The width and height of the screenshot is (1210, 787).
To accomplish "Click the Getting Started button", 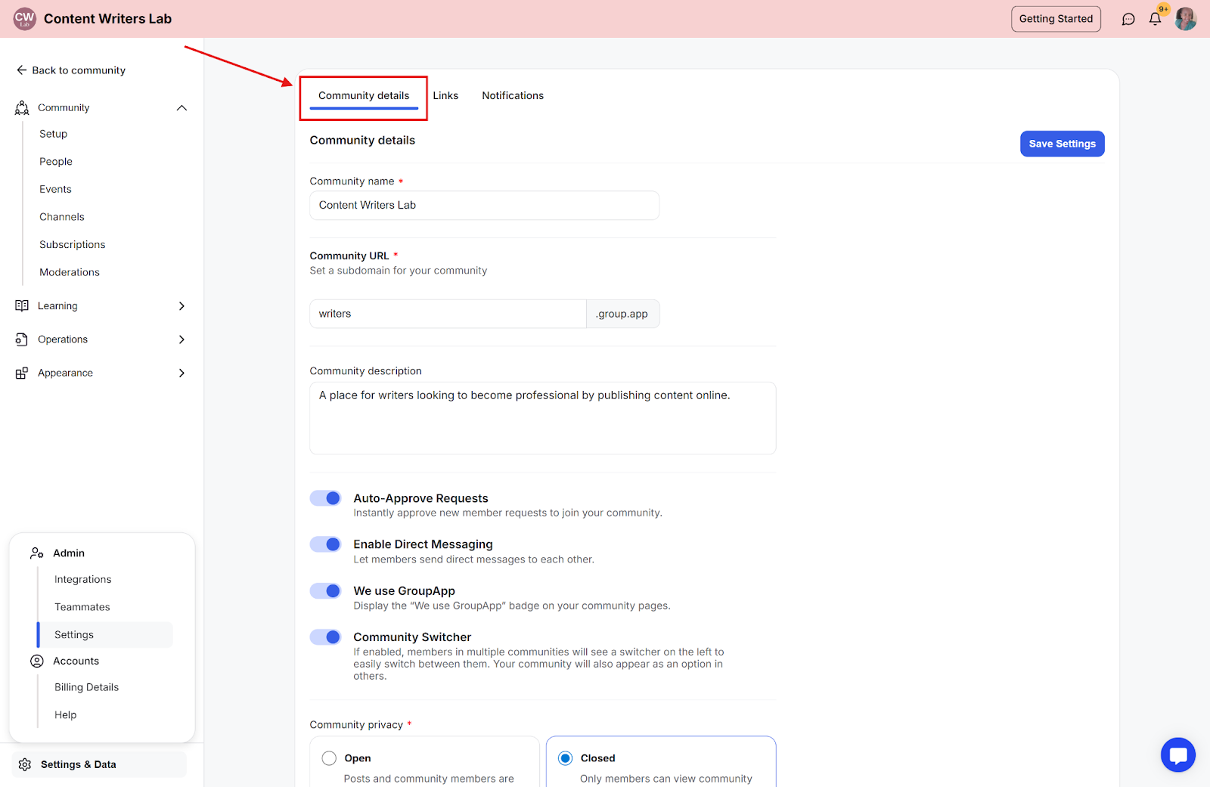I will pyautogui.click(x=1056, y=19).
